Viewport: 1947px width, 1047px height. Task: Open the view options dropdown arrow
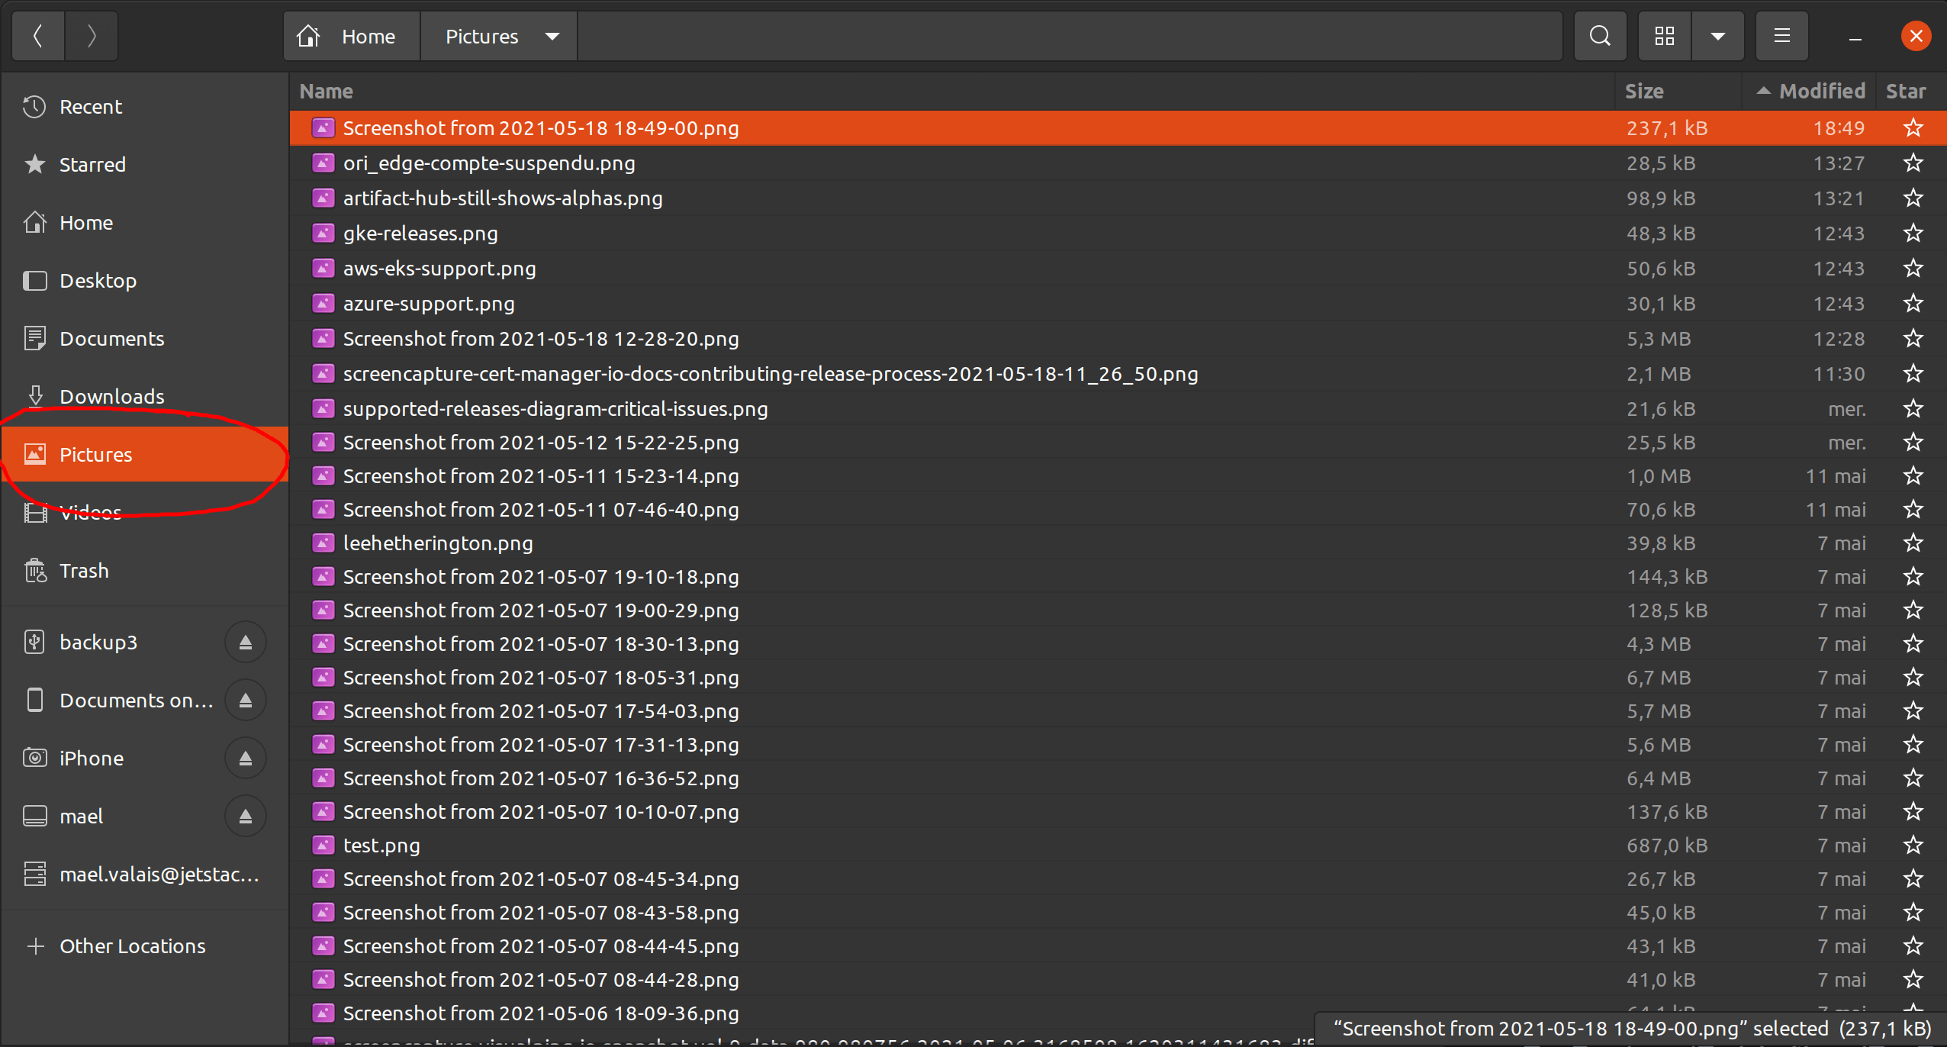(x=1718, y=36)
